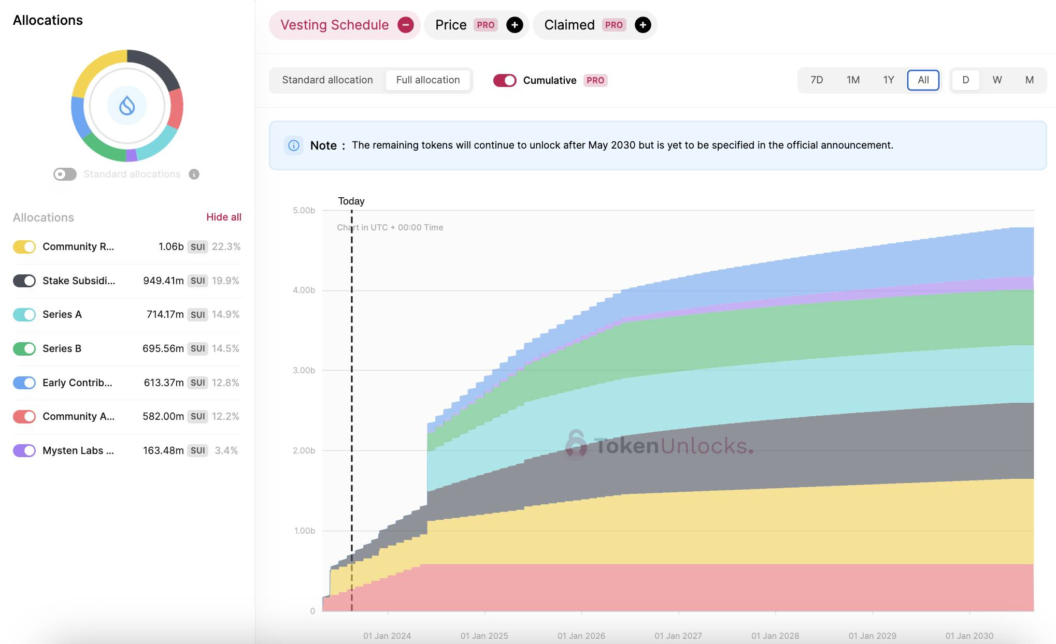Click the red segment of the donut chart
1056x644 pixels.
tap(176, 109)
